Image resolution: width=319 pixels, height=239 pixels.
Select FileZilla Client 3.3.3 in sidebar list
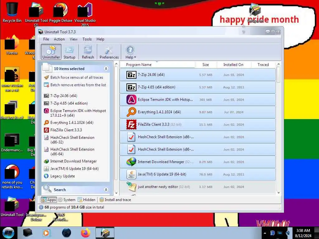[x=66, y=130]
